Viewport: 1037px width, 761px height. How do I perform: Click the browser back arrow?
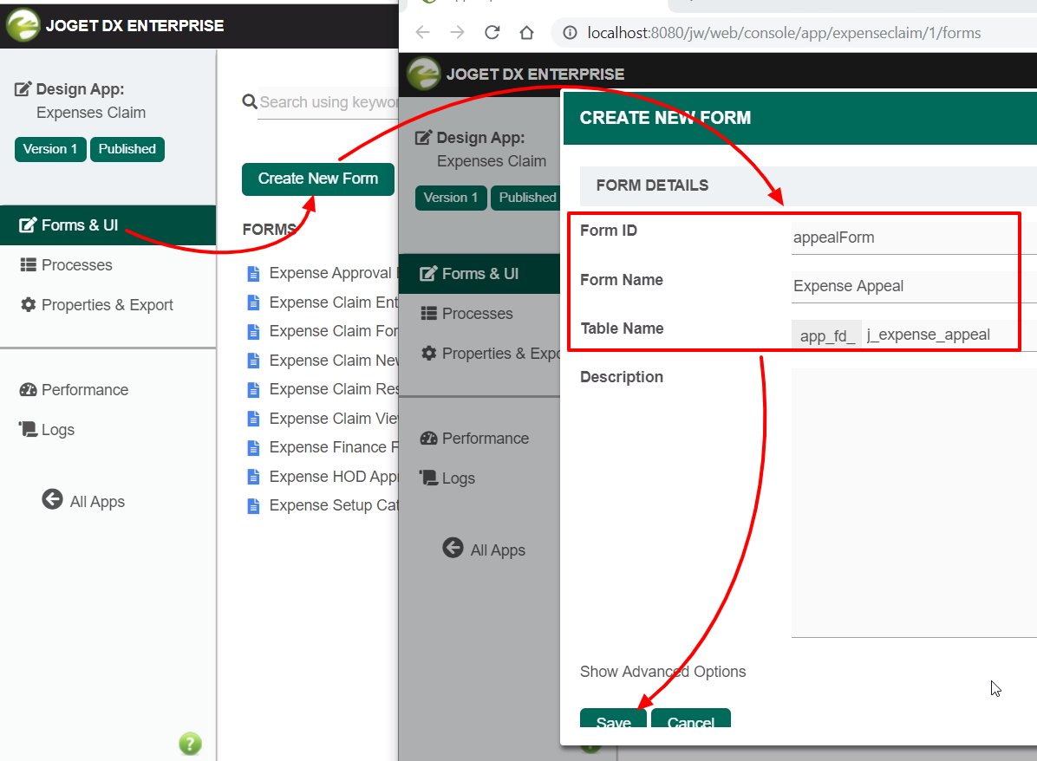click(x=422, y=33)
